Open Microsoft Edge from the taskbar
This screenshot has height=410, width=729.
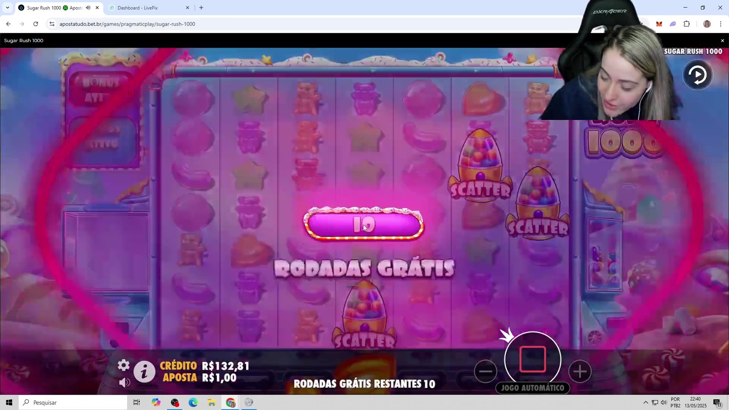click(193, 402)
